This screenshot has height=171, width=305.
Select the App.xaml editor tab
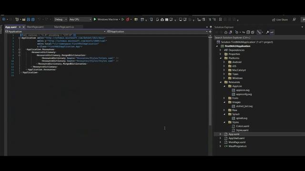coord(10,27)
